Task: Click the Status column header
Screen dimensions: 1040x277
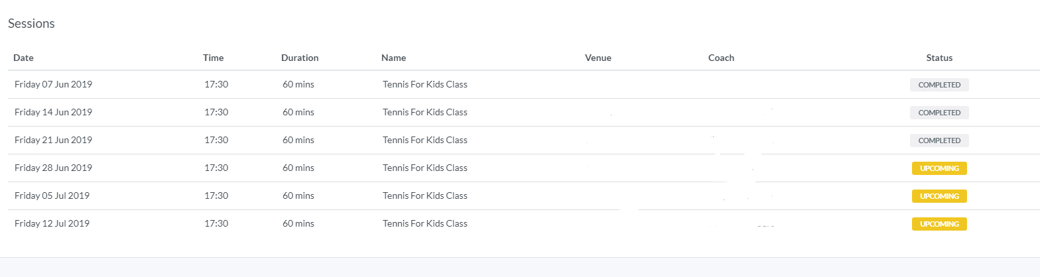Action: tap(939, 58)
